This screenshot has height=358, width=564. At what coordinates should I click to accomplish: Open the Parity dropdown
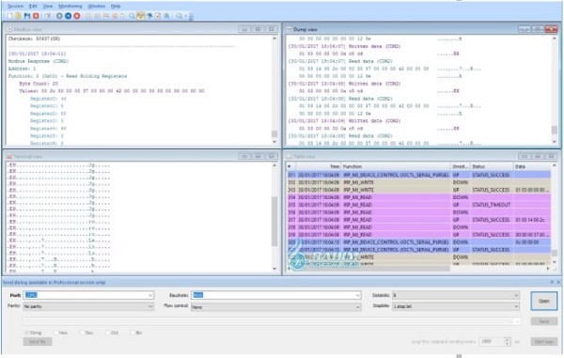150,306
